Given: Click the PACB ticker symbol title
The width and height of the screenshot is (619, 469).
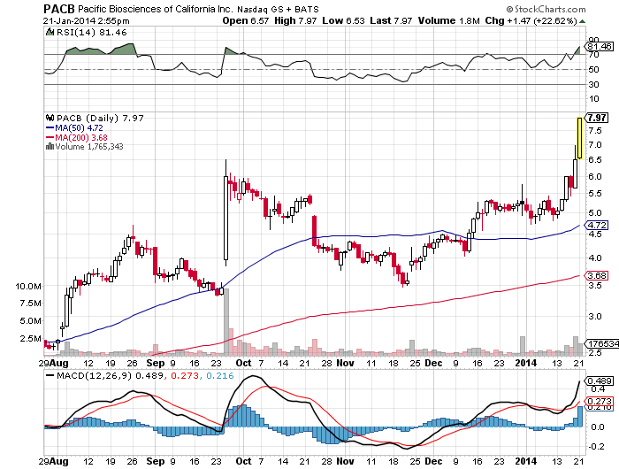Looking at the screenshot, I should [59, 9].
